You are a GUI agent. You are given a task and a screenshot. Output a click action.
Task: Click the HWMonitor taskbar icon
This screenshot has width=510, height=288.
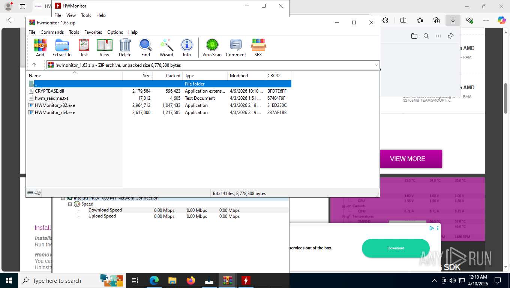tap(246, 280)
